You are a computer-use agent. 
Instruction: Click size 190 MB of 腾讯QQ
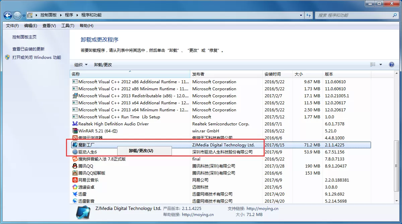[x=313, y=166]
